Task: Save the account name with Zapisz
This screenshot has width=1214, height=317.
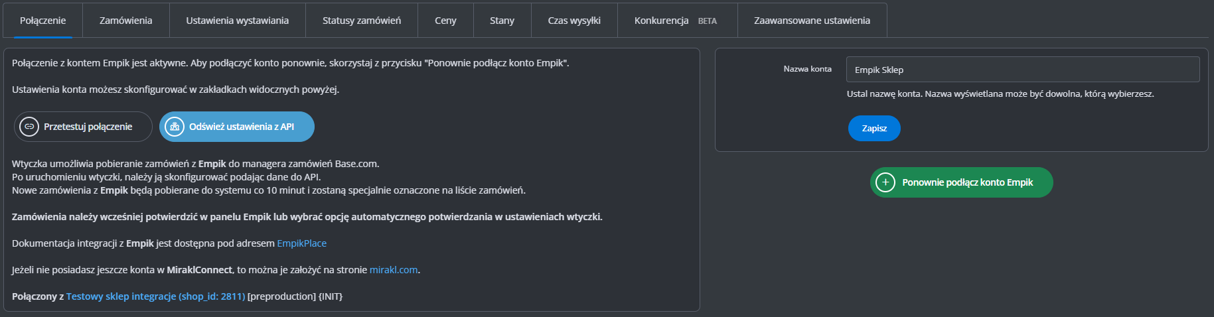Action: (x=874, y=129)
